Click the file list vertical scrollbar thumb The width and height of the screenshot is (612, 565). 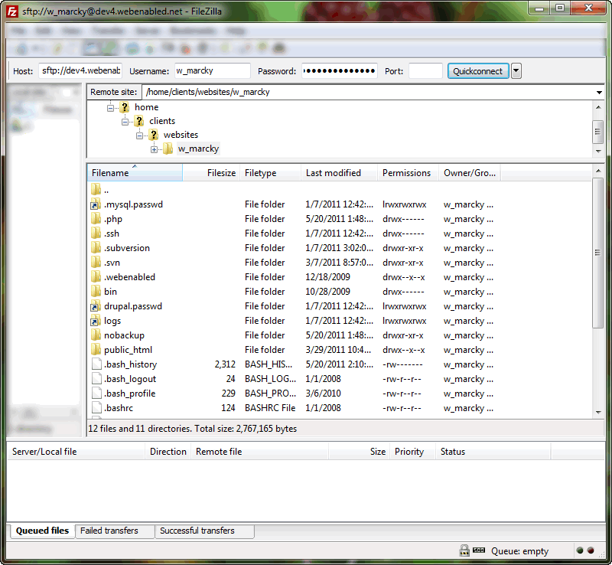(597, 253)
